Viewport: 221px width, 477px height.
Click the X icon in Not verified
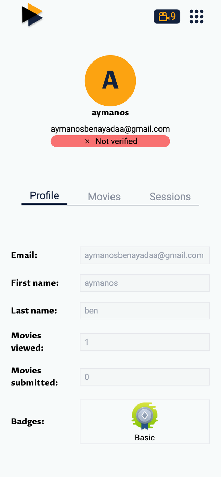(x=87, y=141)
